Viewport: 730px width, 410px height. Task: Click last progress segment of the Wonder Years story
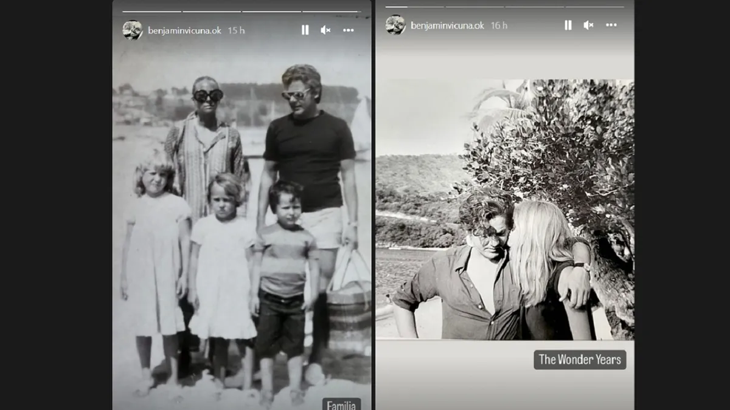point(594,7)
